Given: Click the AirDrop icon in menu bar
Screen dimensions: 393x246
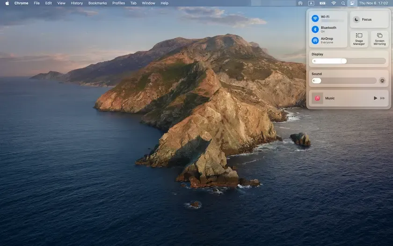Looking at the screenshot, I should coord(300,3).
